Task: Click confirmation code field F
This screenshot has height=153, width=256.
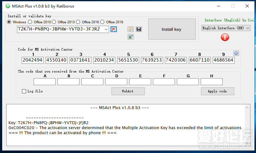Action: tap(164, 82)
